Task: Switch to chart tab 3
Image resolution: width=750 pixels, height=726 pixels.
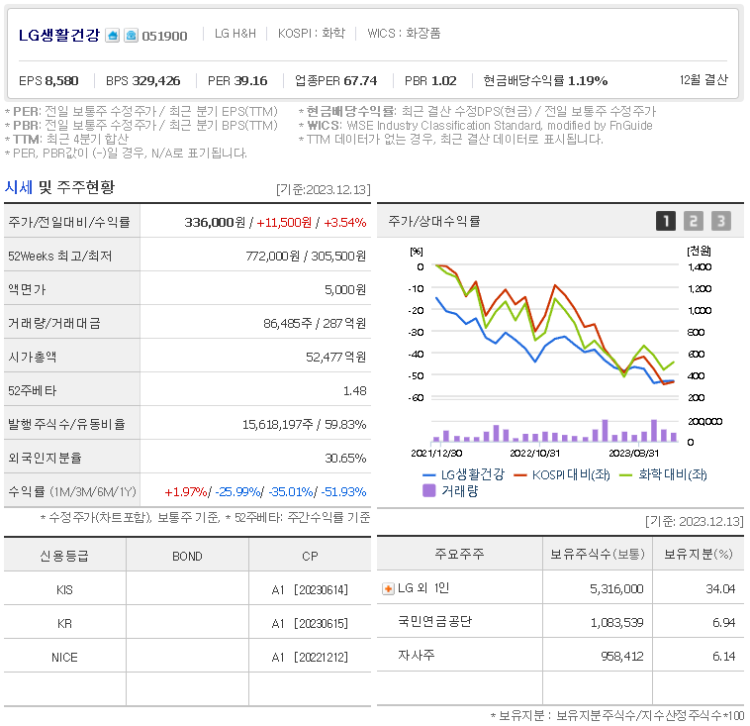Action: pyautogui.click(x=721, y=221)
